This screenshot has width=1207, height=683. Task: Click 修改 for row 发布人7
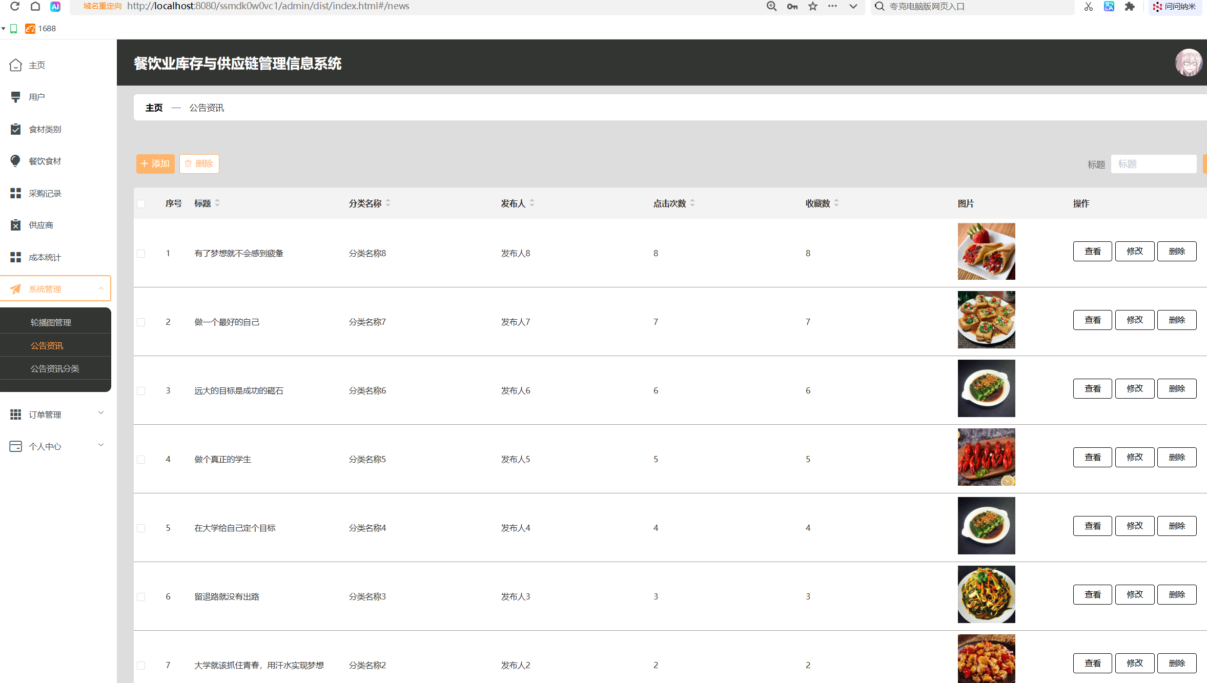click(1135, 320)
